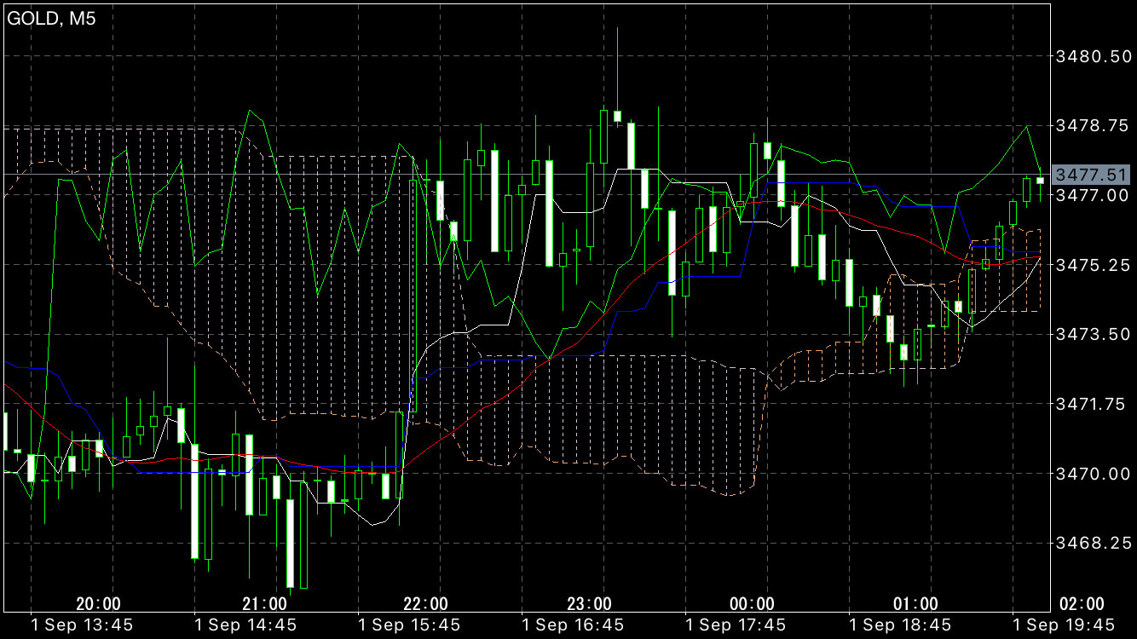Image resolution: width=1137 pixels, height=639 pixels.
Task: Click the 3475.25 price axis label
Action: tap(1093, 266)
